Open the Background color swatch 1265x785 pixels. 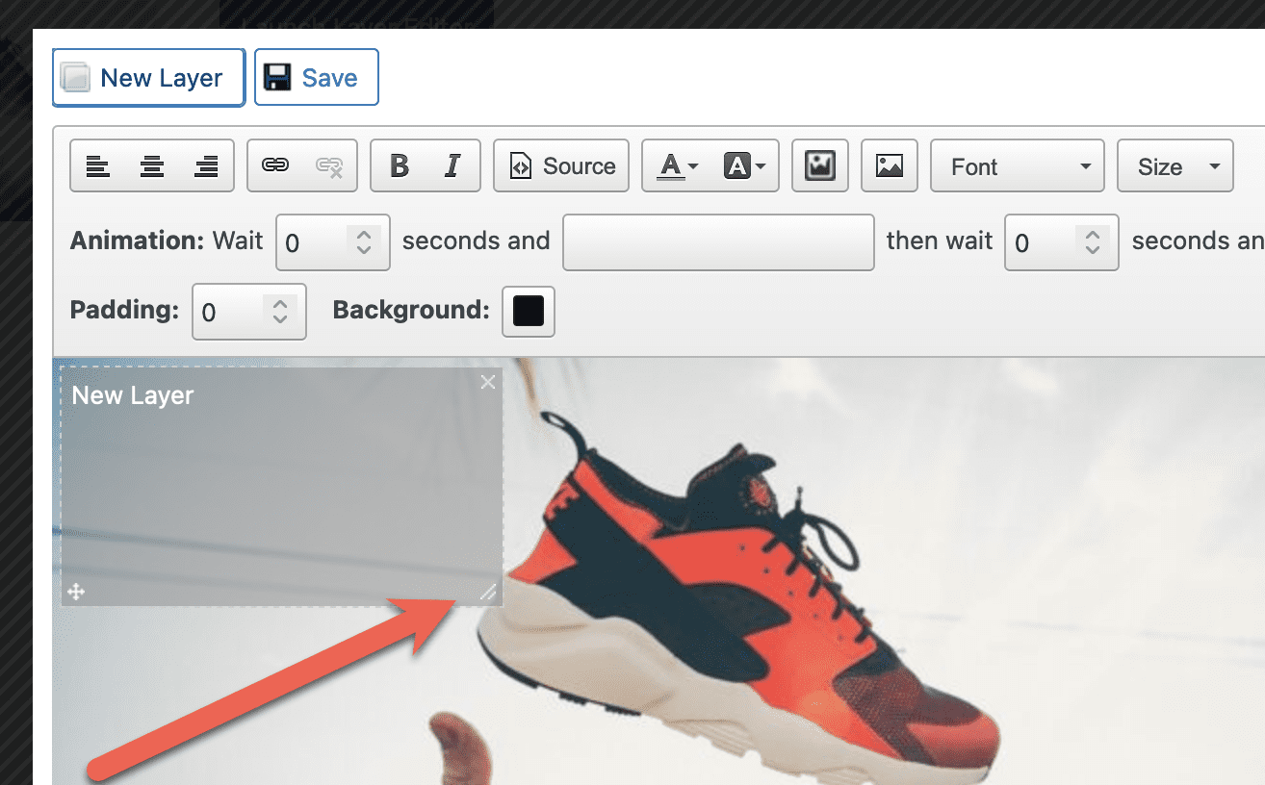pyautogui.click(x=529, y=312)
